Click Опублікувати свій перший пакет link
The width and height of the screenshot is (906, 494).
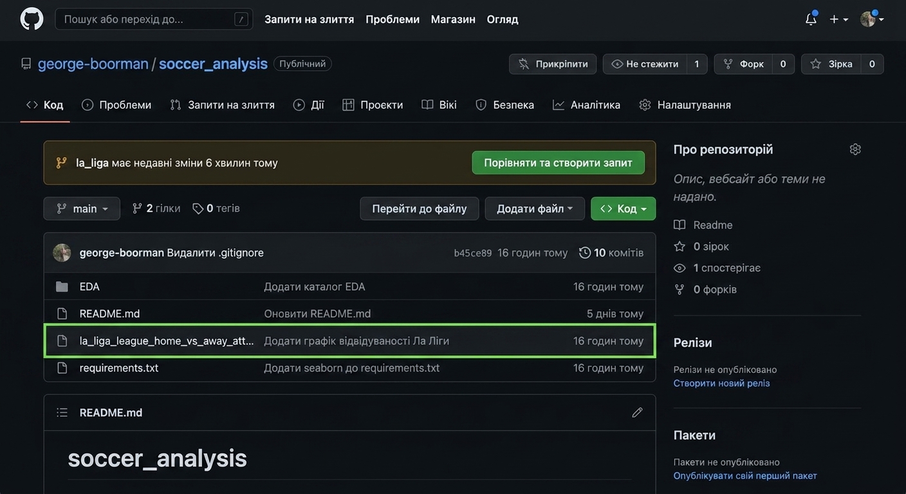[745, 476]
